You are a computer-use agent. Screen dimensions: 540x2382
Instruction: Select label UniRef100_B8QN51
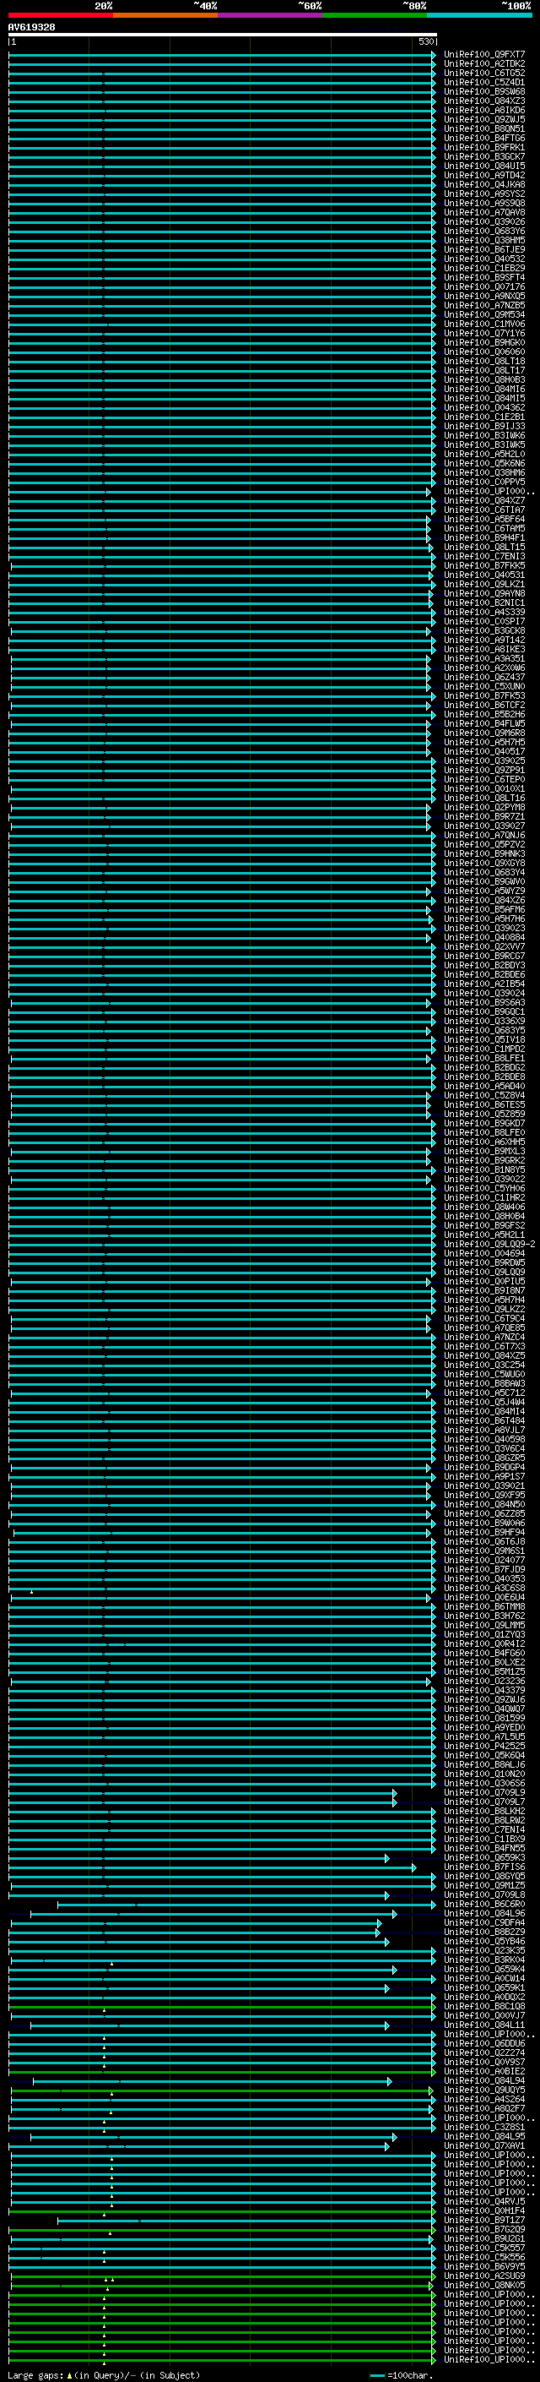coord(484,128)
